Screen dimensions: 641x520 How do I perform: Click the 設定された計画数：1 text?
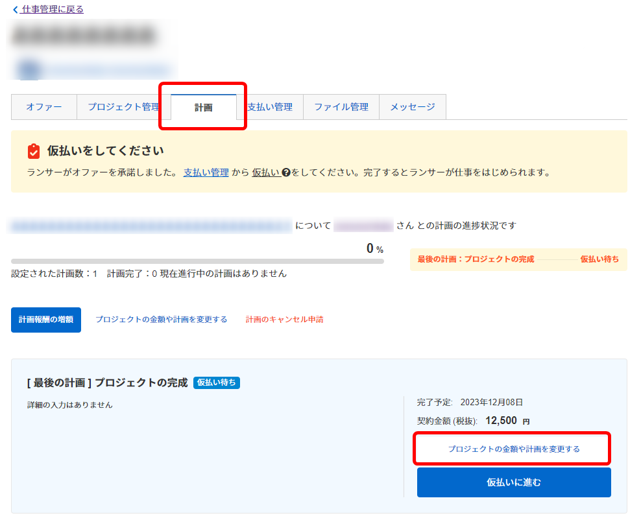[54, 274]
